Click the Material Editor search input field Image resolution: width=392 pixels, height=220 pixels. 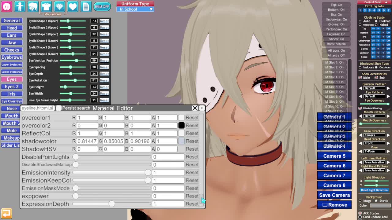click(x=37, y=108)
